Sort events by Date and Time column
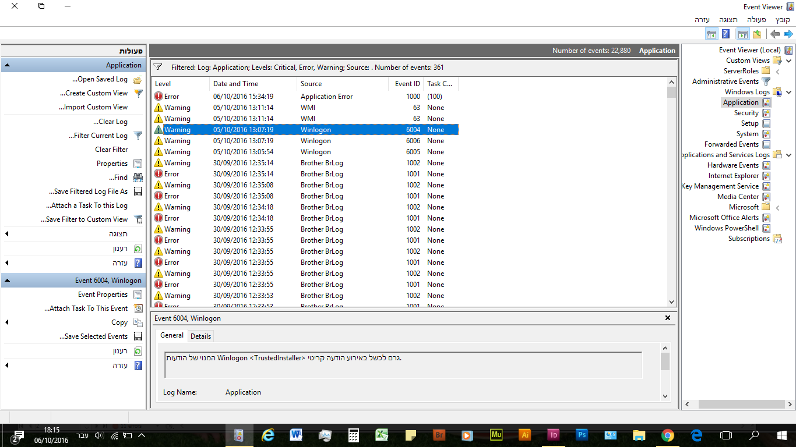The height and width of the screenshot is (447, 796). [x=253, y=84]
